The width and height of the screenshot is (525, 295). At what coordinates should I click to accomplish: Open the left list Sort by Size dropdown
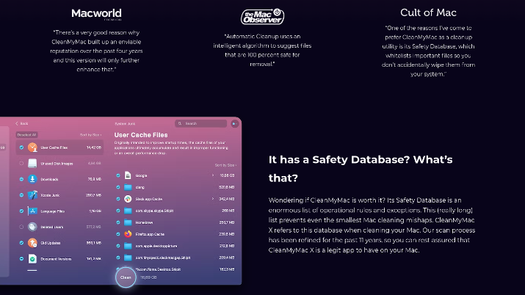point(91,135)
